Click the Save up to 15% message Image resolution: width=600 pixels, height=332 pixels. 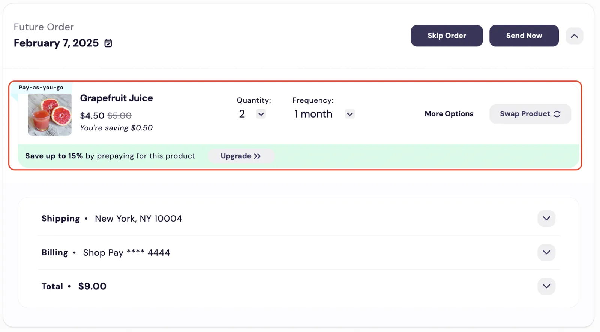110,156
